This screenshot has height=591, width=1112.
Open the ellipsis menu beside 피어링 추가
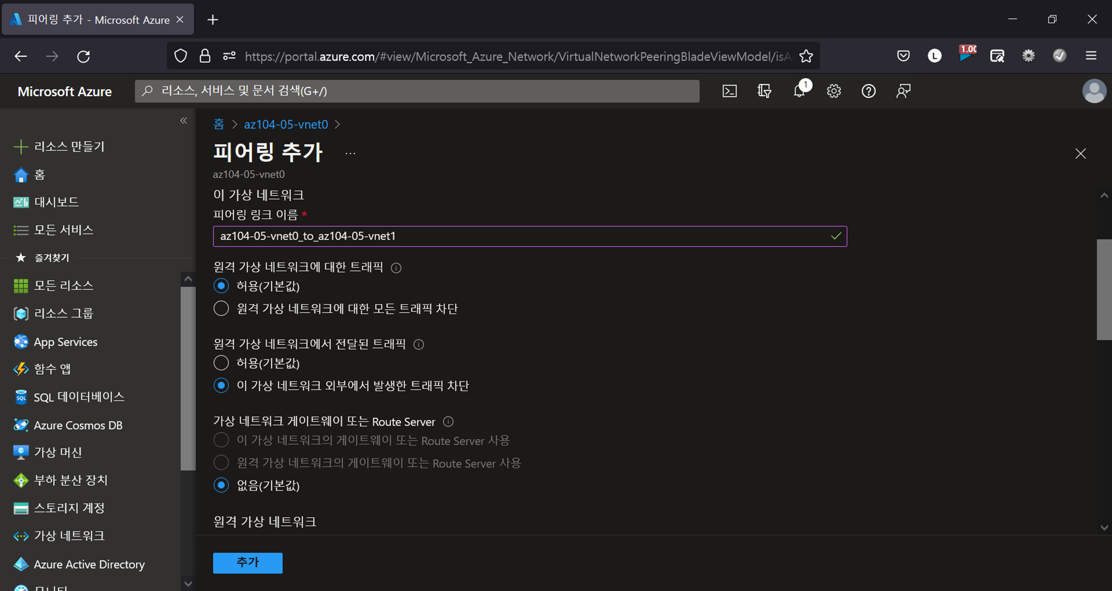coord(350,153)
